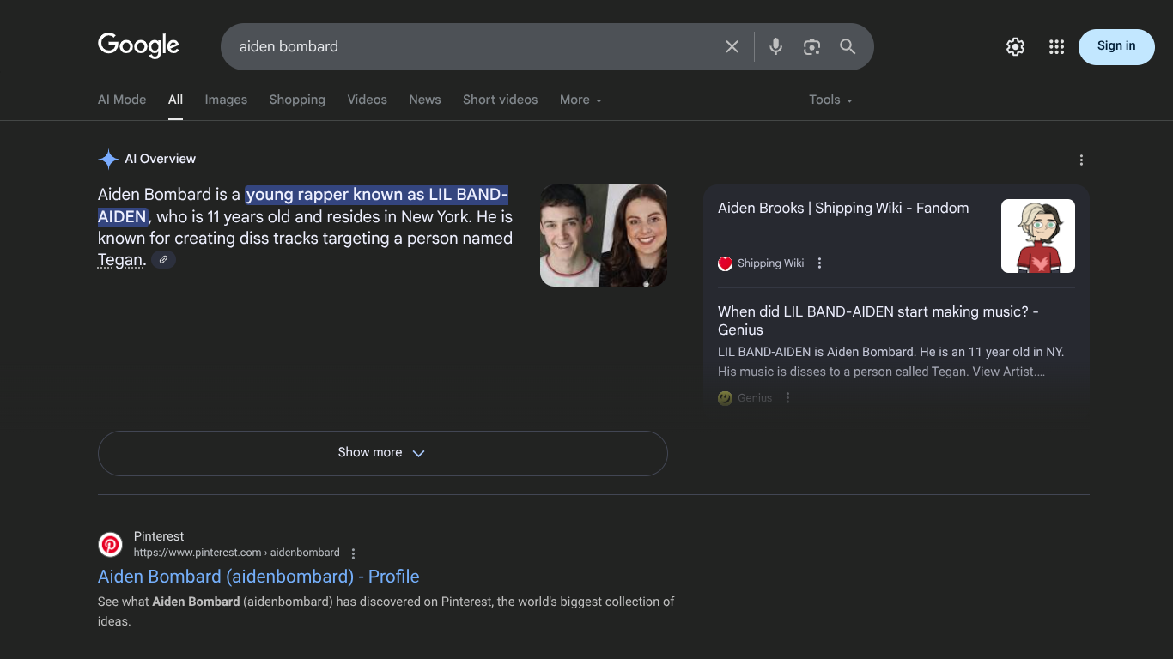1173x659 pixels.
Task: Open three-dot menu beside Pinterest URL
Action: [x=353, y=553]
